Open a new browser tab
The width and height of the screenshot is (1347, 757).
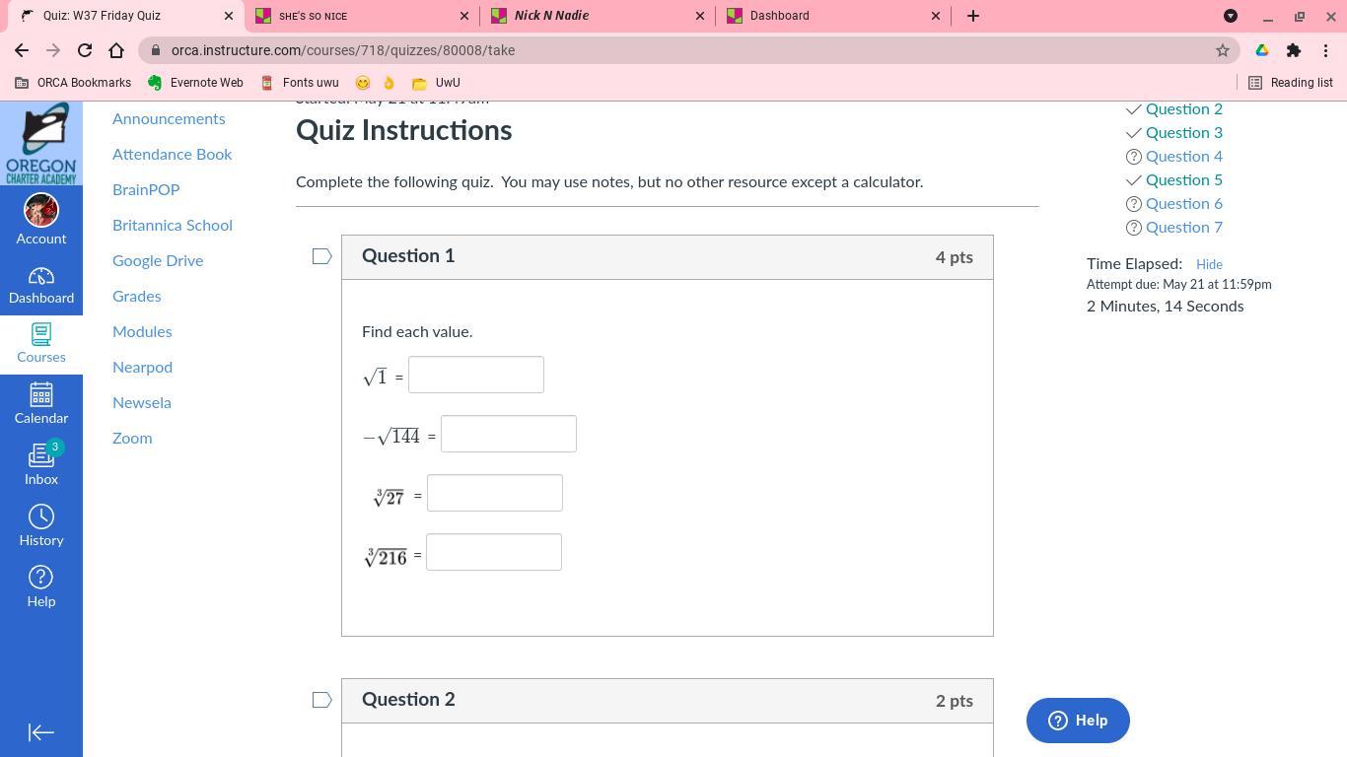pos(973,16)
